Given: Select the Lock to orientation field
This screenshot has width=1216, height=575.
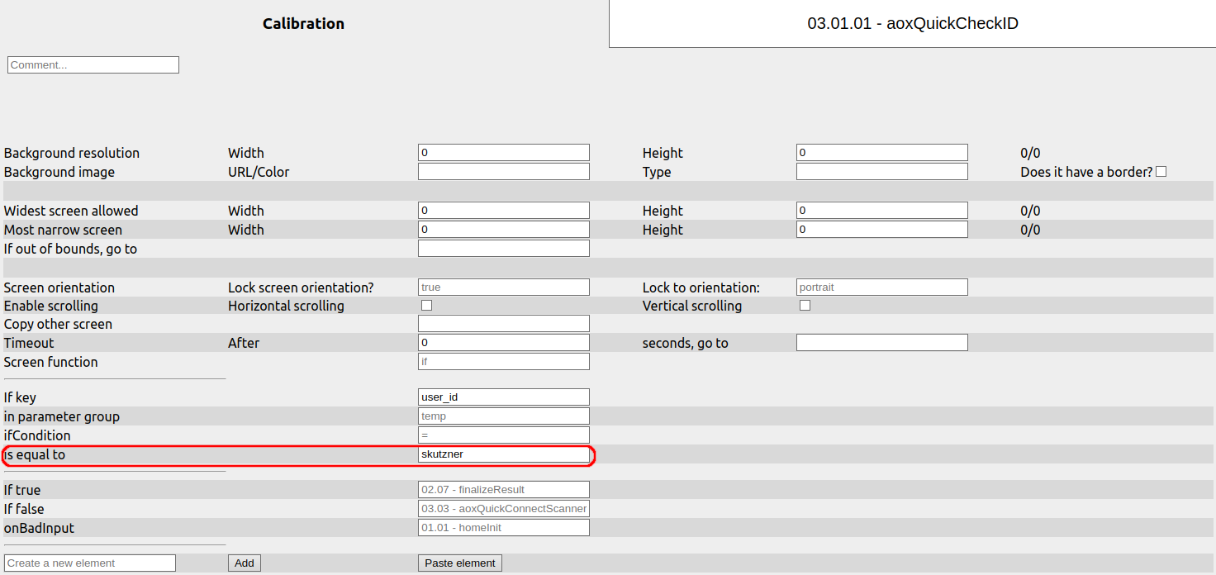Looking at the screenshot, I should 881,287.
